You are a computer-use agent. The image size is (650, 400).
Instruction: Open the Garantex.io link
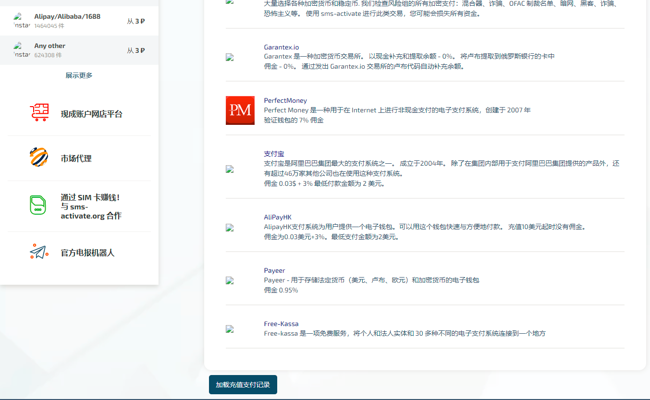click(x=281, y=47)
